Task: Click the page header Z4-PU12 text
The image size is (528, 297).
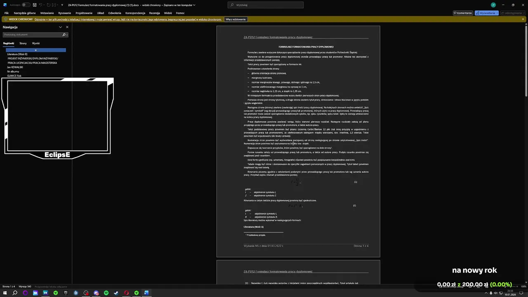Action: point(278,37)
